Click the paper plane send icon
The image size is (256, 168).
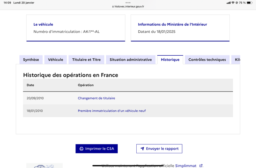click(142, 148)
